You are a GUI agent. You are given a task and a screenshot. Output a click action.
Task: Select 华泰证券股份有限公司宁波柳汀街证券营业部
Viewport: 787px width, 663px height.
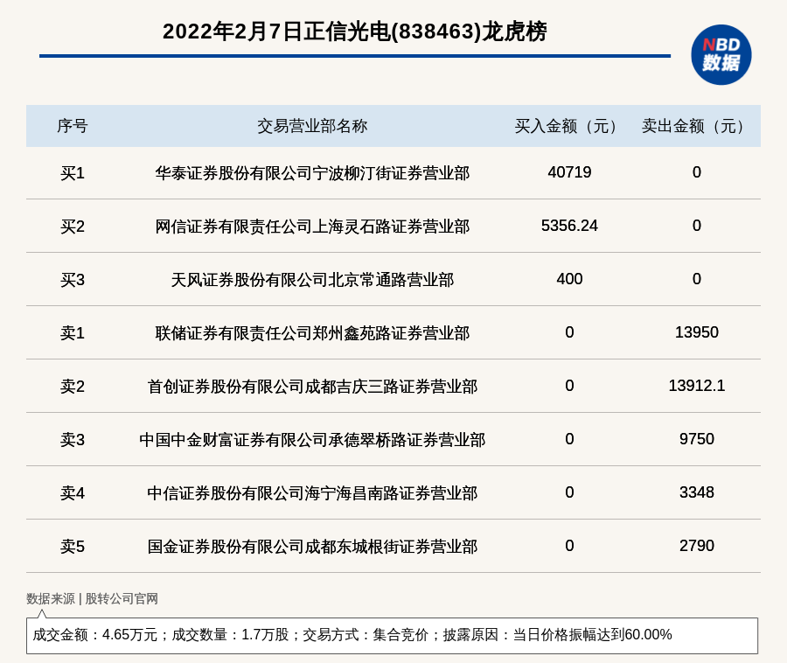(312, 173)
